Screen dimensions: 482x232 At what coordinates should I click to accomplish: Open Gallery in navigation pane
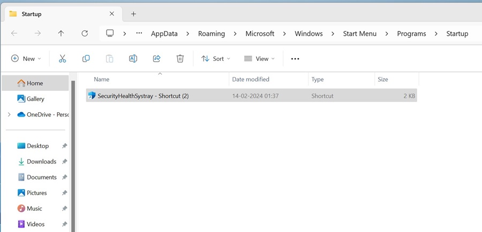pyautogui.click(x=35, y=99)
